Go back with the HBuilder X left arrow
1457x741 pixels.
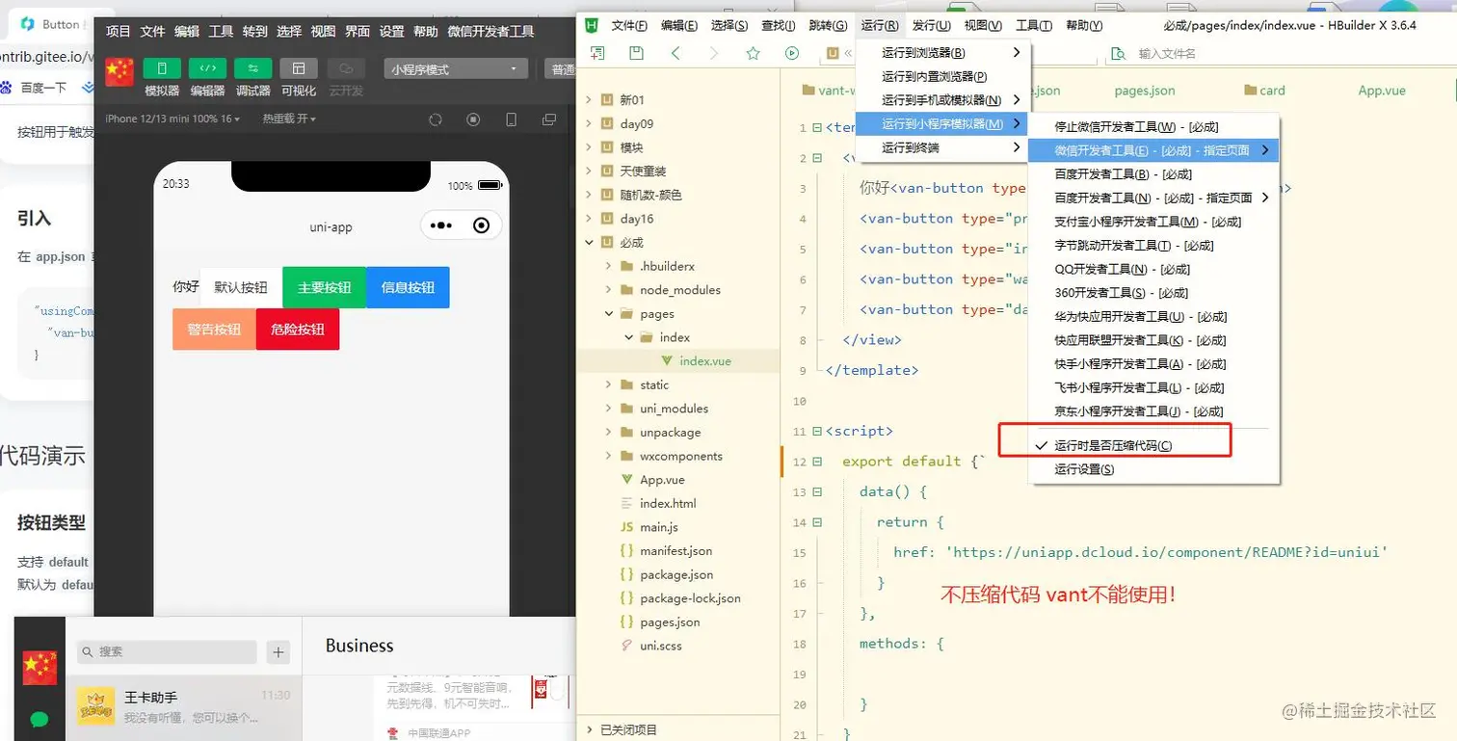click(676, 54)
